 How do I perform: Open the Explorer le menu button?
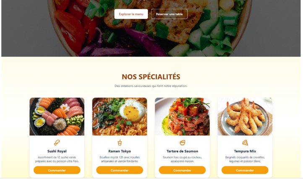coord(131,14)
